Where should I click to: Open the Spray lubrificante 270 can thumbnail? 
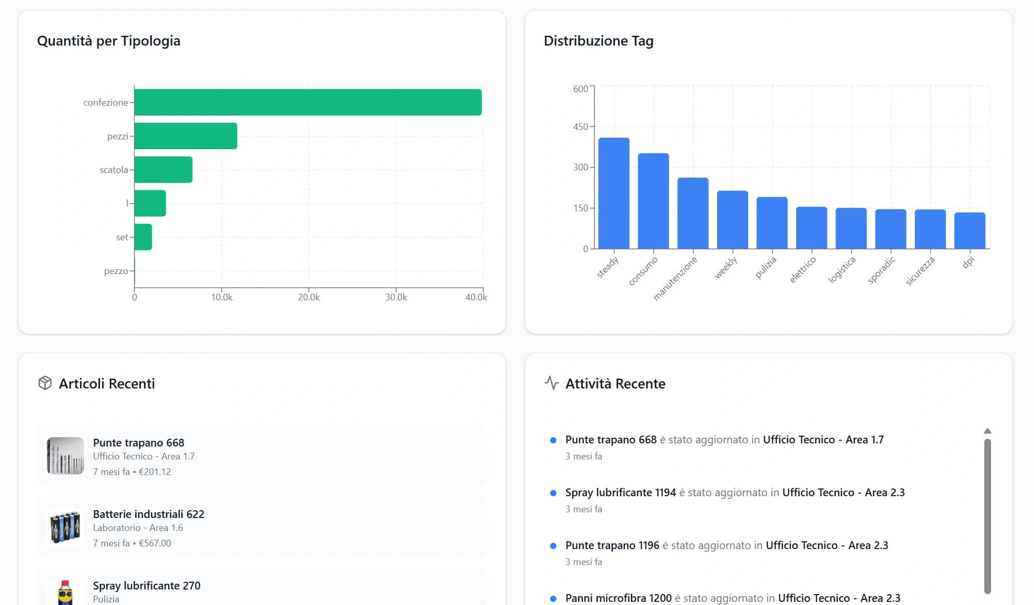pos(65,592)
